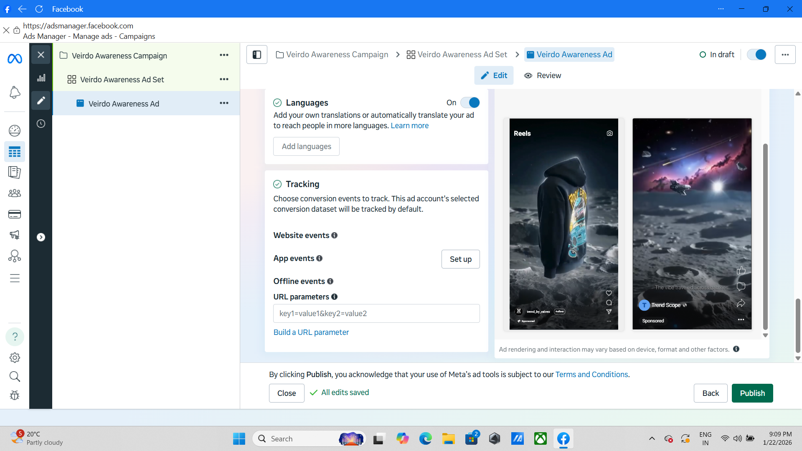
Task: Open the charts view bar icon
Action: [41, 78]
